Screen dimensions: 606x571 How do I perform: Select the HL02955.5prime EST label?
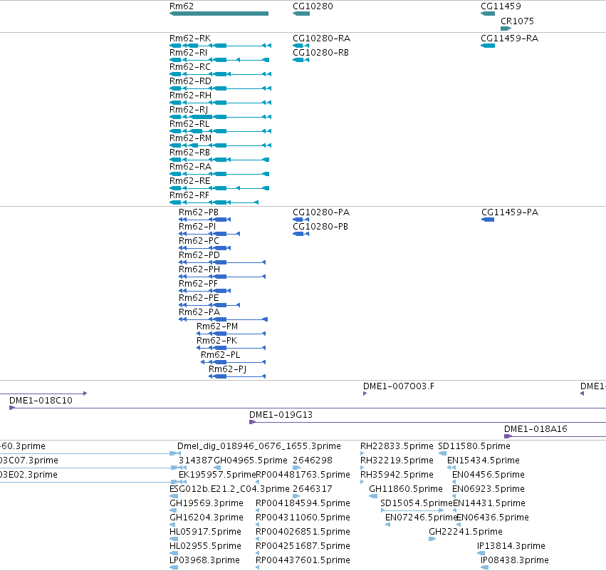[205, 546]
